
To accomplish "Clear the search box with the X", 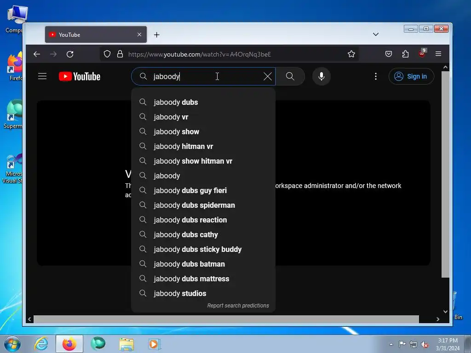I will (268, 76).
